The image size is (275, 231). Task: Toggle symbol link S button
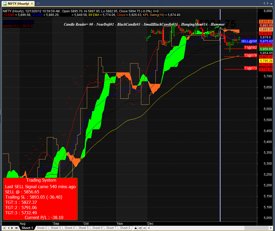[140, 228]
